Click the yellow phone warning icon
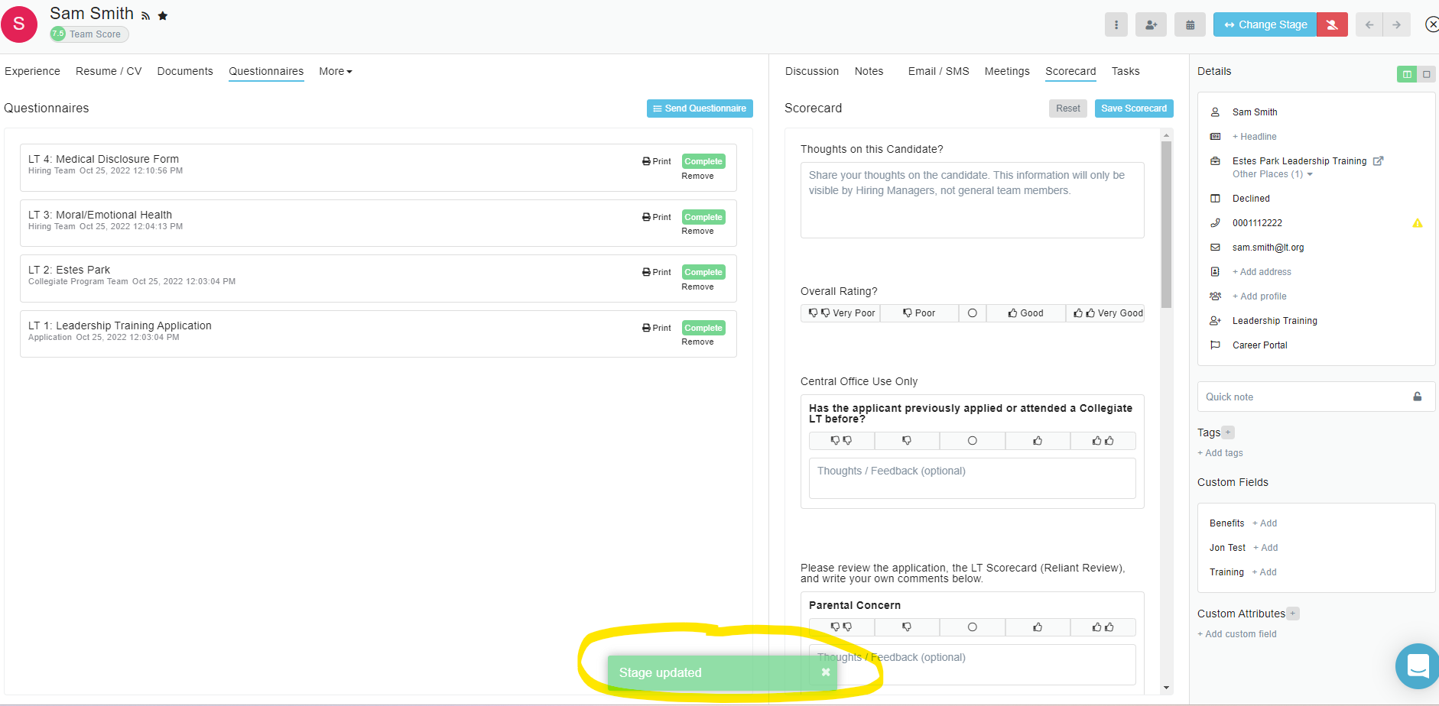Screen dimensions: 1439x706 (x=1417, y=223)
